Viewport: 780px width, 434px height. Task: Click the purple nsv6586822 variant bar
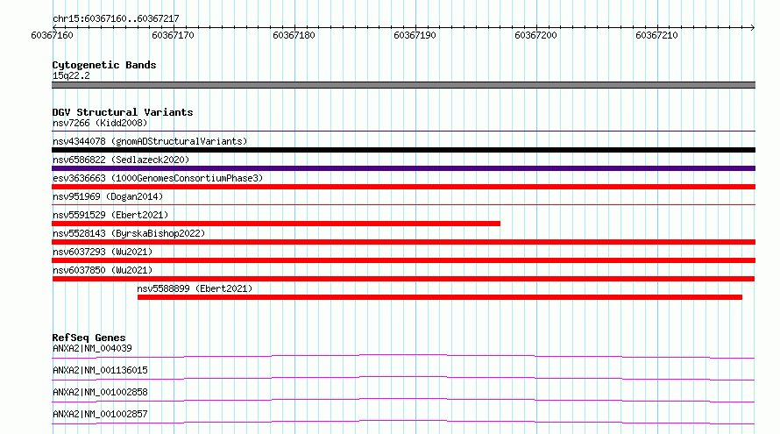point(403,168)
